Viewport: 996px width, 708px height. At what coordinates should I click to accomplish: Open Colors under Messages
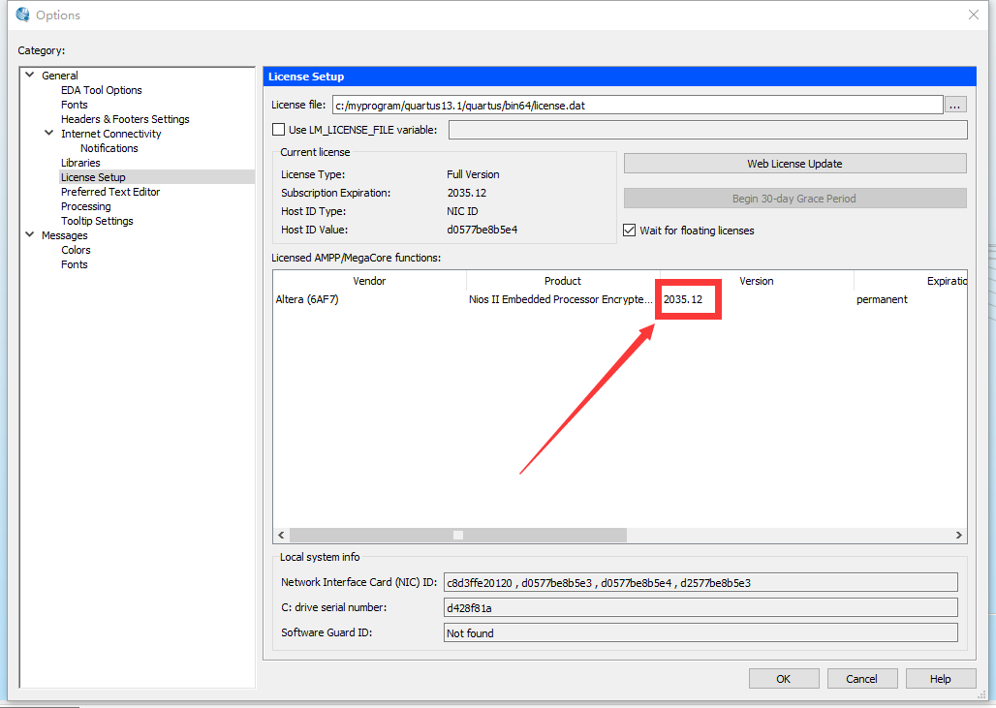click(77, 250)
